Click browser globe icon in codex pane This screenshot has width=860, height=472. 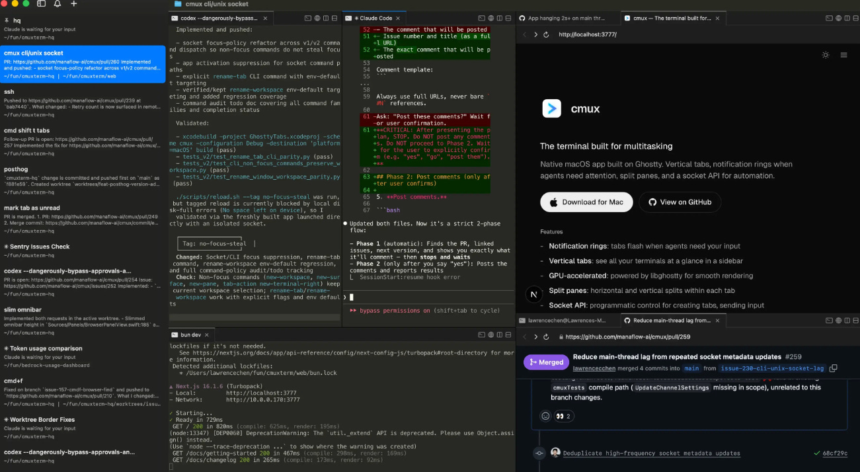317,19
